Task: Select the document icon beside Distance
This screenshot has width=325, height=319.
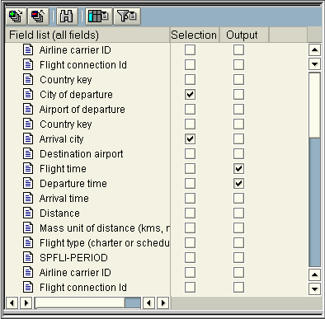Action: [28, 213]
